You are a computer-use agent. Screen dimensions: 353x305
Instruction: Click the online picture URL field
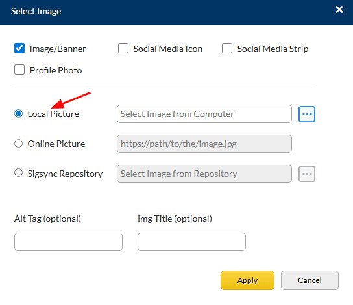(204, 144)
